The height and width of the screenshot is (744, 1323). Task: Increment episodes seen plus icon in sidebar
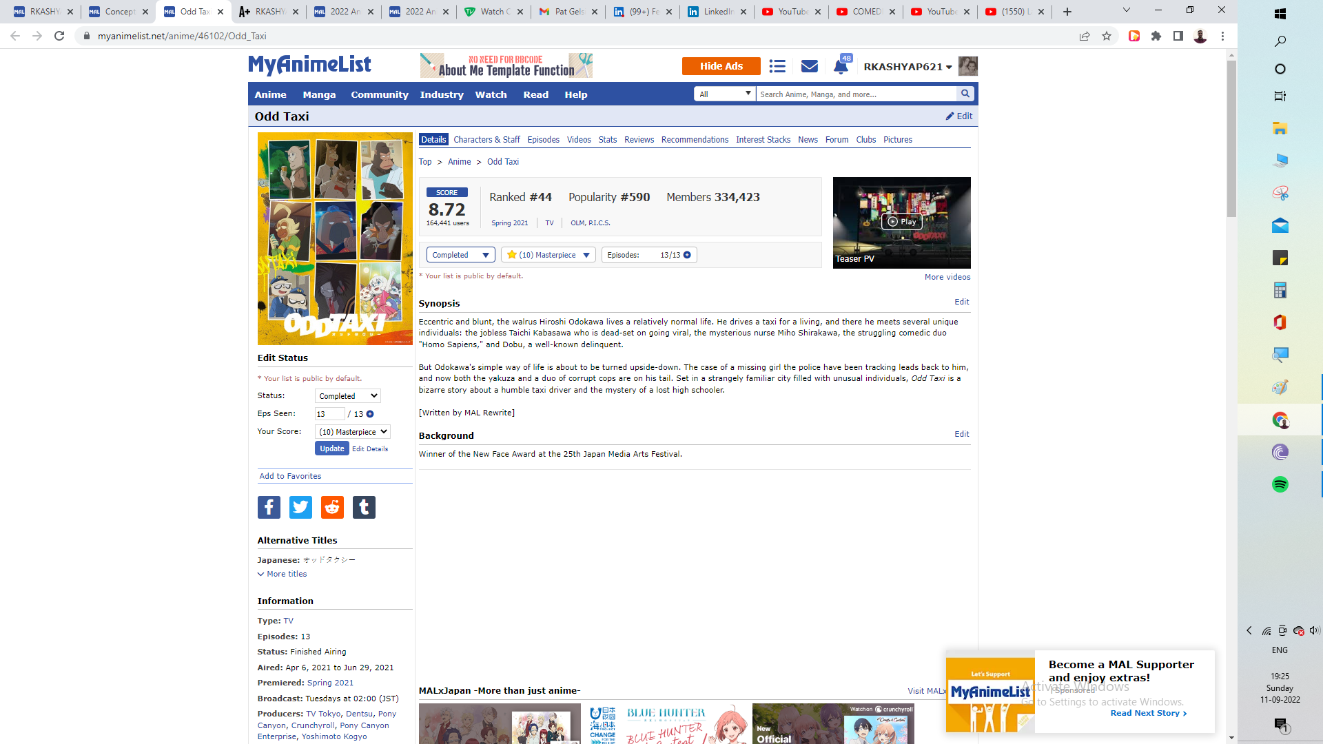pos(370,414)
